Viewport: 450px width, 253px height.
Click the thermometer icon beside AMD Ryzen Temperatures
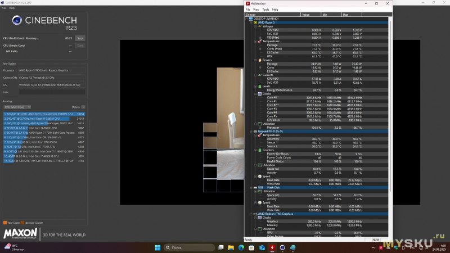tap(260, 41)
